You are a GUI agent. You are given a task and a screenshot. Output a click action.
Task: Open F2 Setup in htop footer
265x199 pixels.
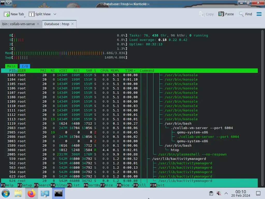click(x=25, y=185)
